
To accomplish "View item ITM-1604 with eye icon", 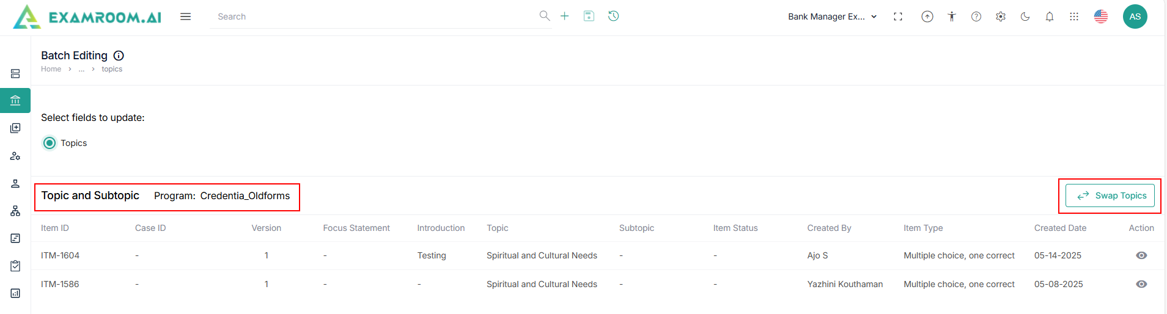I will point(1141,255).
